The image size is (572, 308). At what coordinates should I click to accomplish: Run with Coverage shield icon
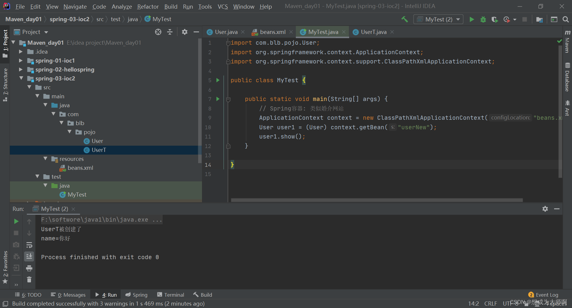(495, 19)
